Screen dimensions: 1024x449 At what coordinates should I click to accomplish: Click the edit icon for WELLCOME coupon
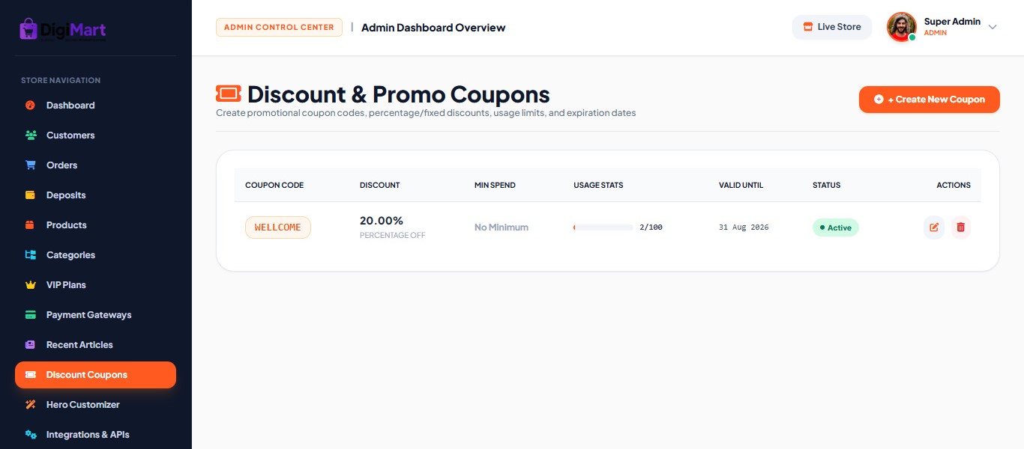pos(934,227)
